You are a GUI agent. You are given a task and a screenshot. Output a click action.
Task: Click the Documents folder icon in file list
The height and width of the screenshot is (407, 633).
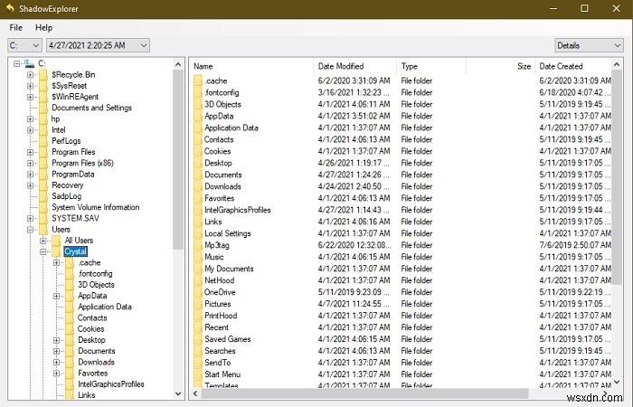[x=197, y=175]
